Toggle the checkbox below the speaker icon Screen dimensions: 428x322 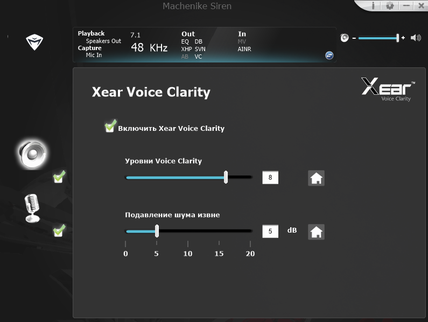click(x=59, y=177)
